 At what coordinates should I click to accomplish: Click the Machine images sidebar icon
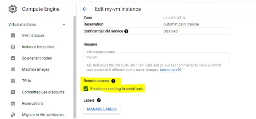pyautogui.click(x=13, y=69)
